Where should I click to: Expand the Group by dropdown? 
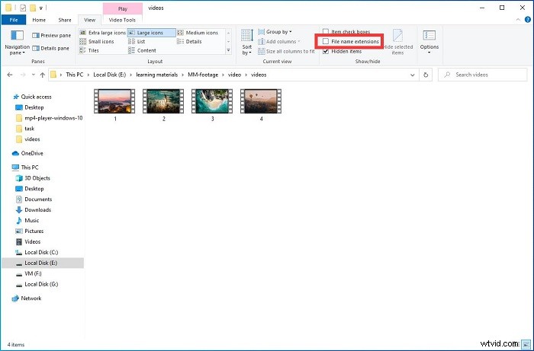pos(278,32)
